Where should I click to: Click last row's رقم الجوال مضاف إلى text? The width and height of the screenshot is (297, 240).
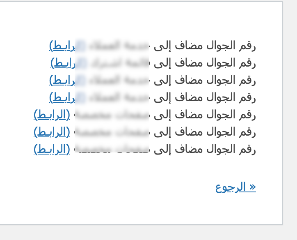click(x=205, y=149)
